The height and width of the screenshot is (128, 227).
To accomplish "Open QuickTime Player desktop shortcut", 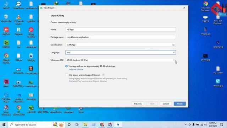I will pos(6,97).
